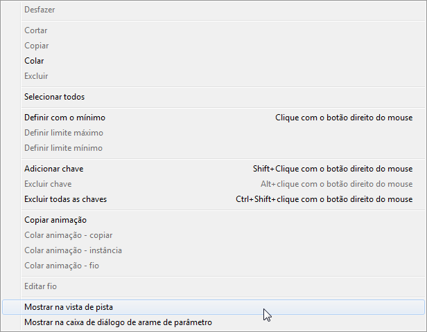Choose Colar animação - instância
Screen dimensions: 427x332
click(x=73, y=250)
